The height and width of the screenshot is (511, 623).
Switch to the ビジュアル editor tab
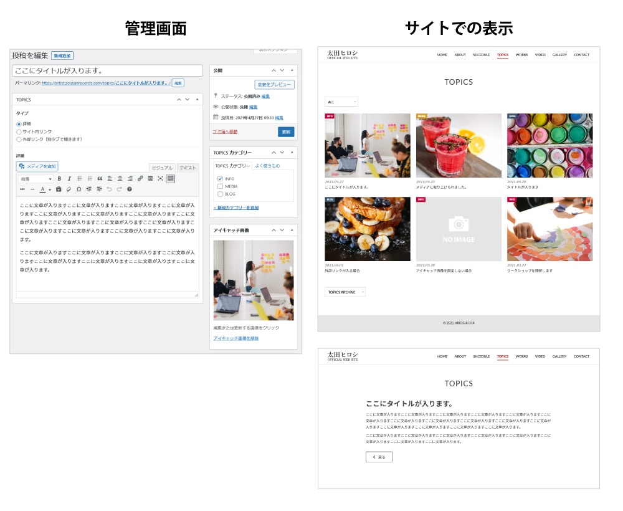tap(162, 168)
